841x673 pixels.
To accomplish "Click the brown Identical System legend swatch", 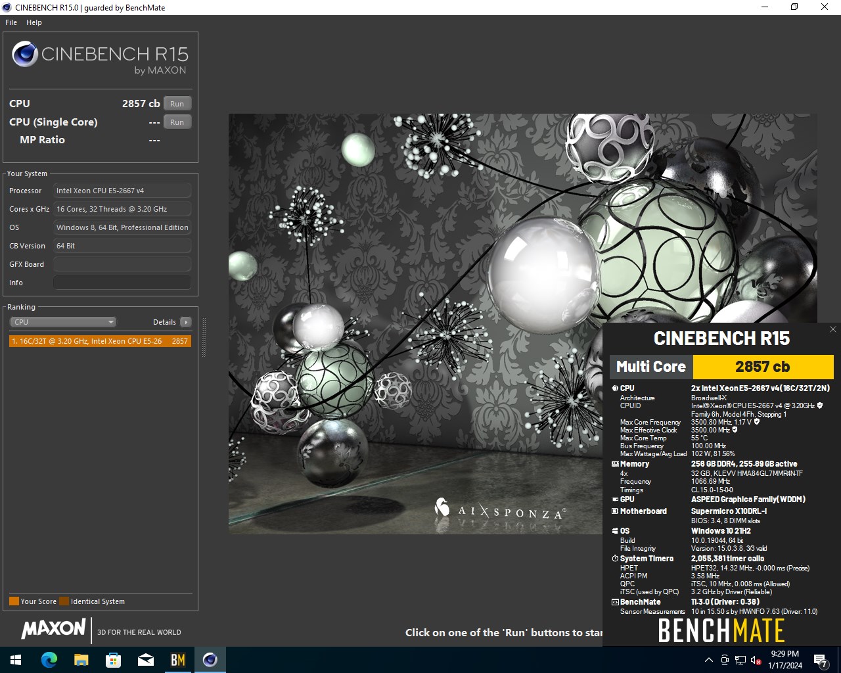I will (x=64, y=601).
